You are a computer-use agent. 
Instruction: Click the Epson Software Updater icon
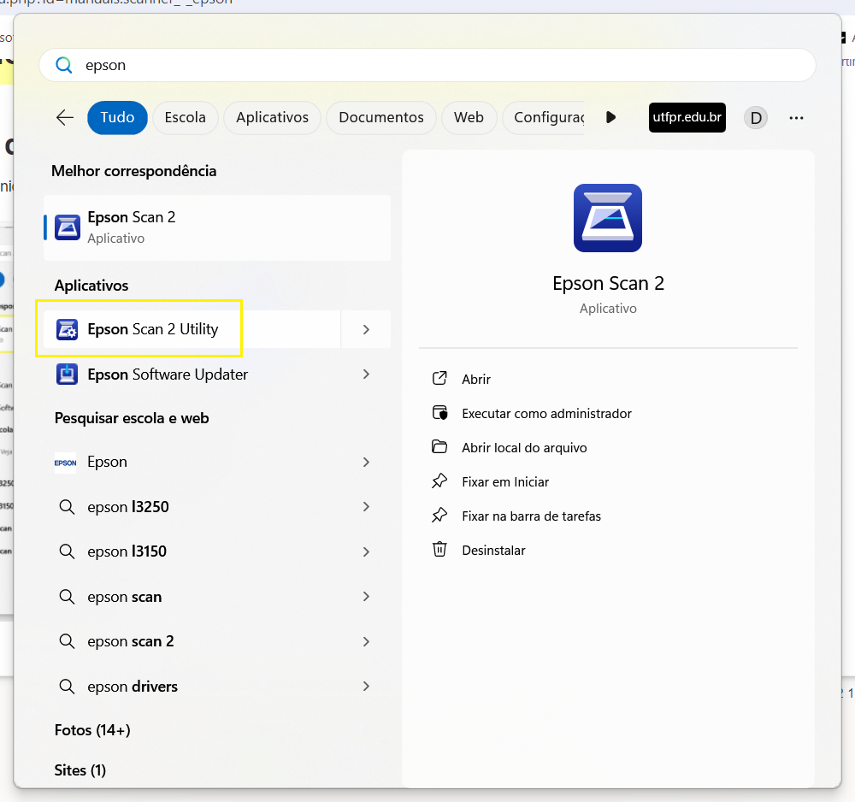(67, 374)
